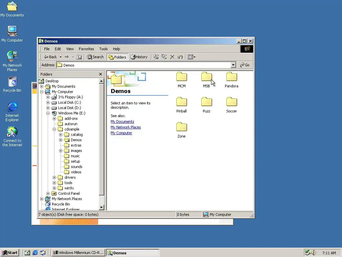
Task: Open the Address bar dropdown
Action: pos(233,65)
